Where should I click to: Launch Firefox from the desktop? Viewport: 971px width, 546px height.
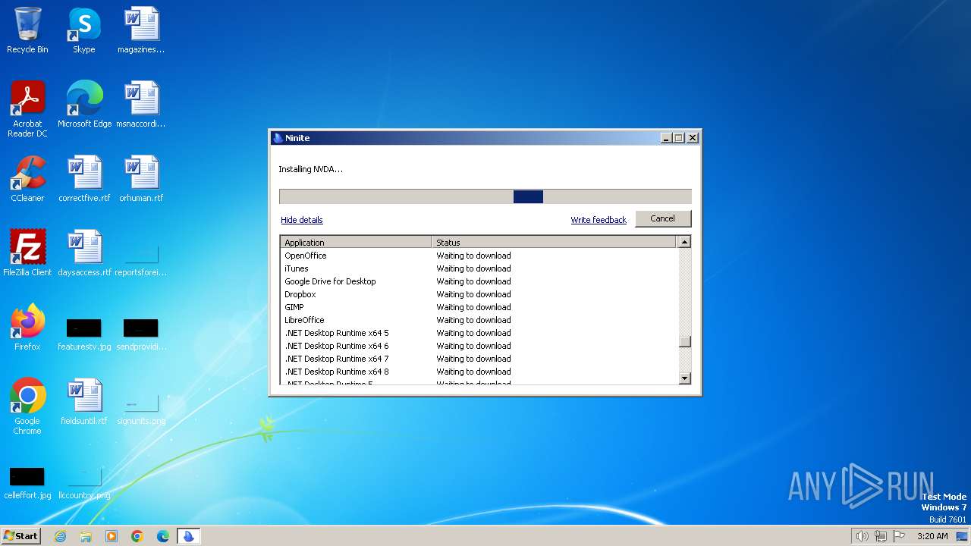tap(27, 328)
